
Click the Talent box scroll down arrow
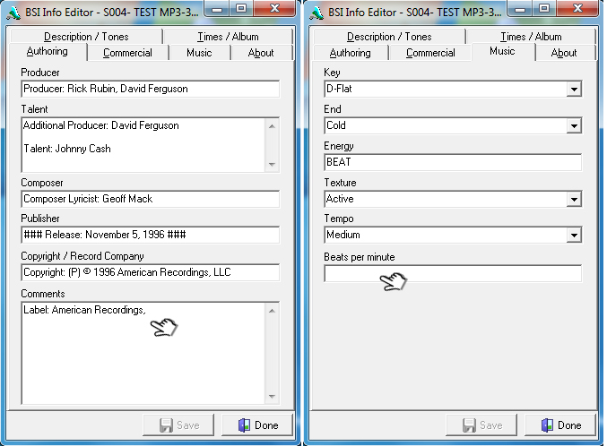[273, 165]
